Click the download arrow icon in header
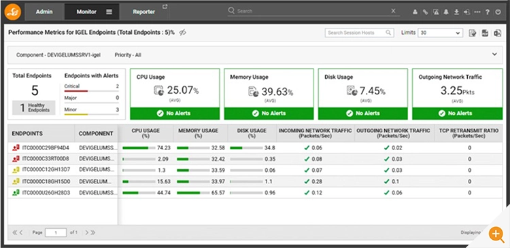This screenshot has height=248, width=510. point(456,12)
